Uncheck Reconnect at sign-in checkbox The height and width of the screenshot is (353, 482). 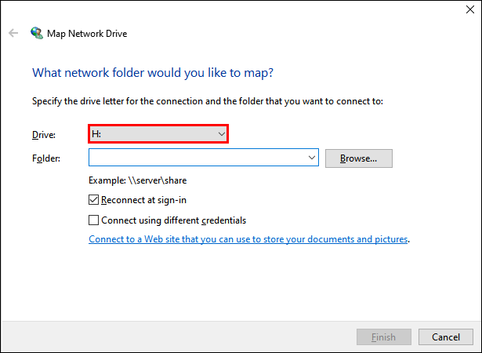point(94,200)
